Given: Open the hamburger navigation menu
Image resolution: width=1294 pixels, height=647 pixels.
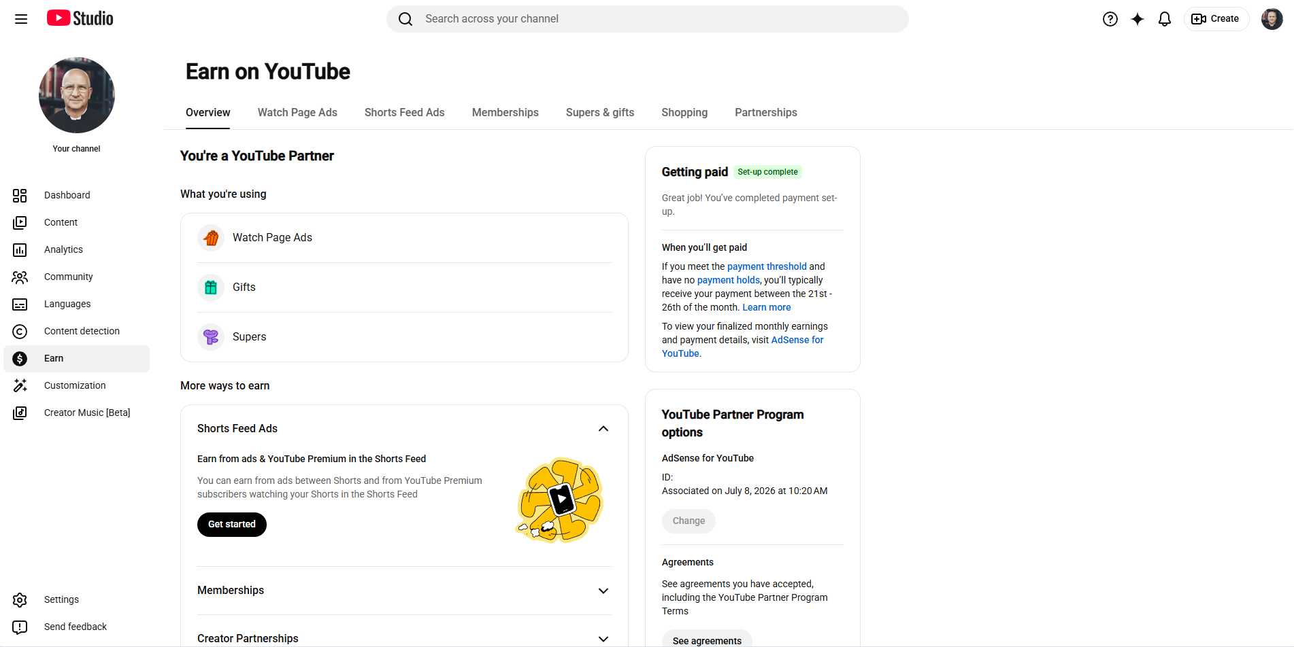Looking at the screenshot, I should pyautogui.click(x=21, y=19).
